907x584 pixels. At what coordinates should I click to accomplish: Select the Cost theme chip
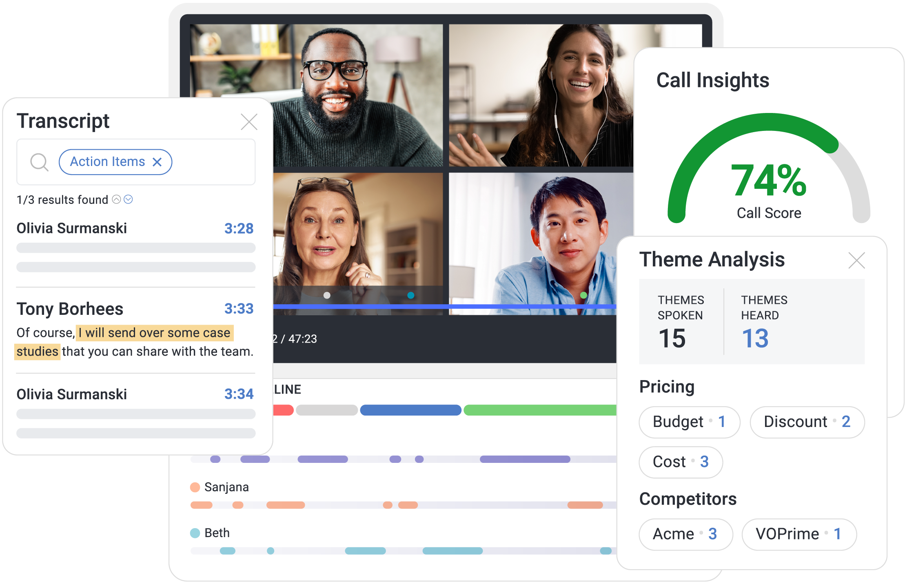[680, 462]
